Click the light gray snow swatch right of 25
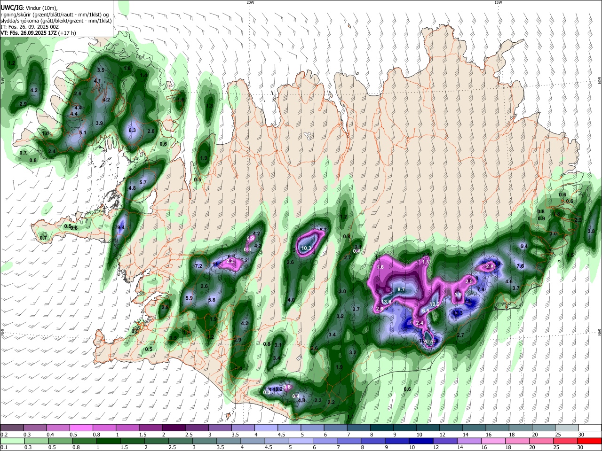Image resolution: width=602 pixels, height=451 pixels. point(567,428)
